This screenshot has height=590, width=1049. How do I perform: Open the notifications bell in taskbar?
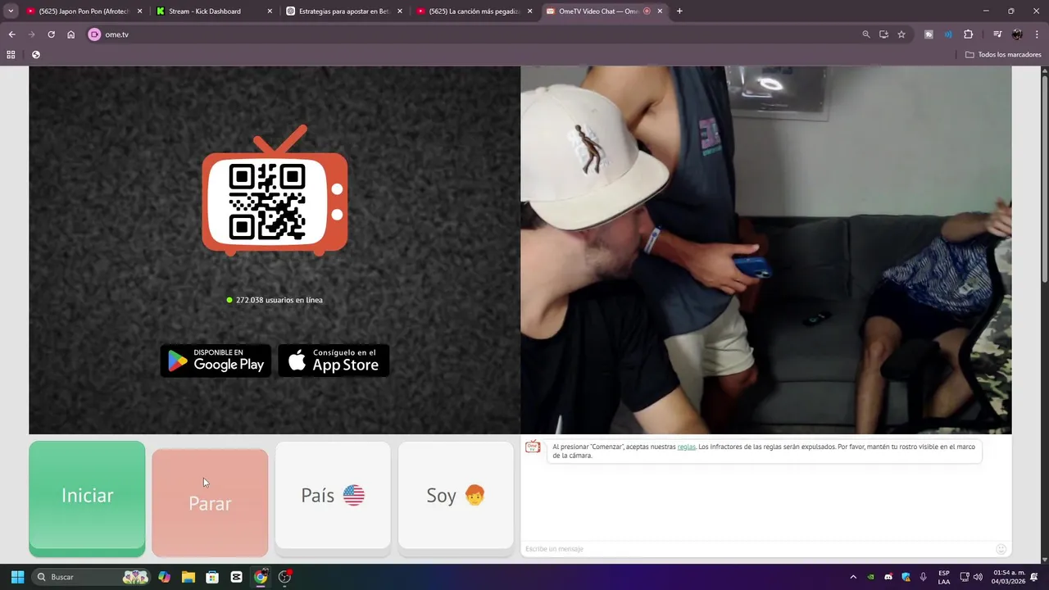click(x=1036, y=577)
